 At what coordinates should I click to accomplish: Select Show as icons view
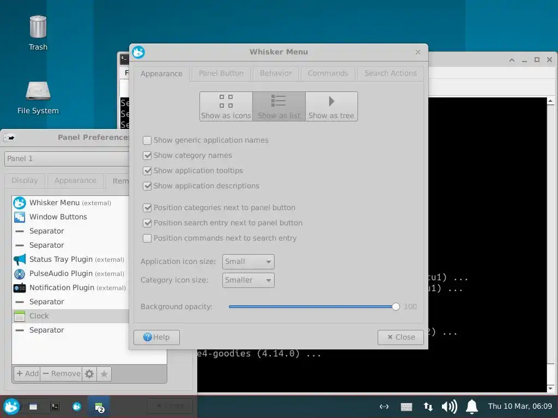coord(226,106)
